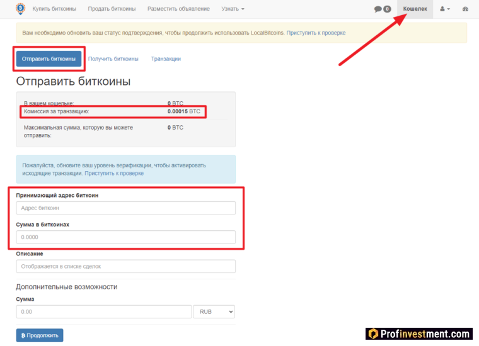Screen dimensions: 479x346
Task: Open the messages speech bubble icon
Action: pos(378,9)
